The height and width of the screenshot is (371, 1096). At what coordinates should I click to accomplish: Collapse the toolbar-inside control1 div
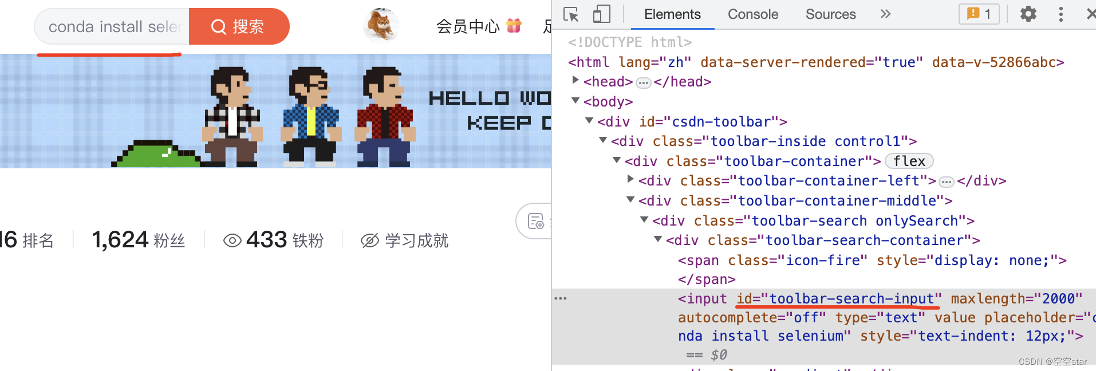point(603,140)
